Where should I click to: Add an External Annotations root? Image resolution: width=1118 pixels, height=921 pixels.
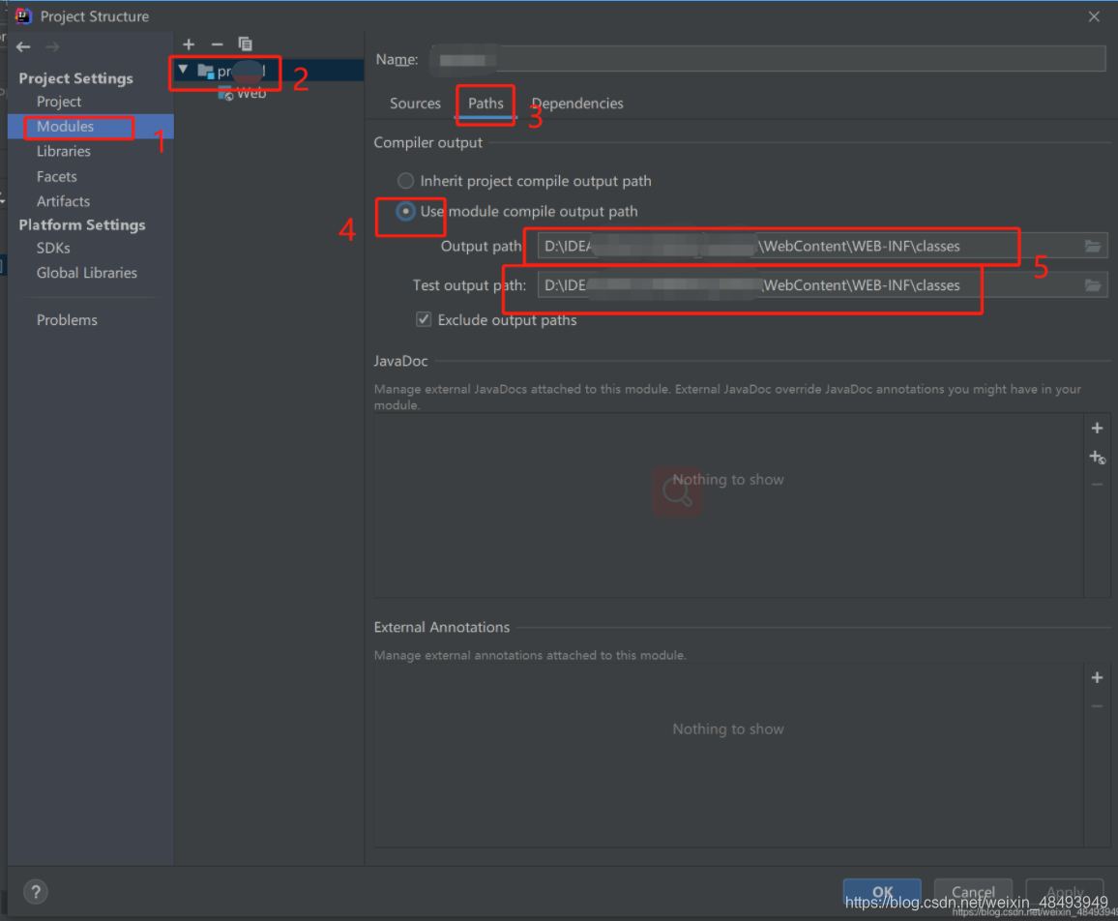tap(1097, 677)
